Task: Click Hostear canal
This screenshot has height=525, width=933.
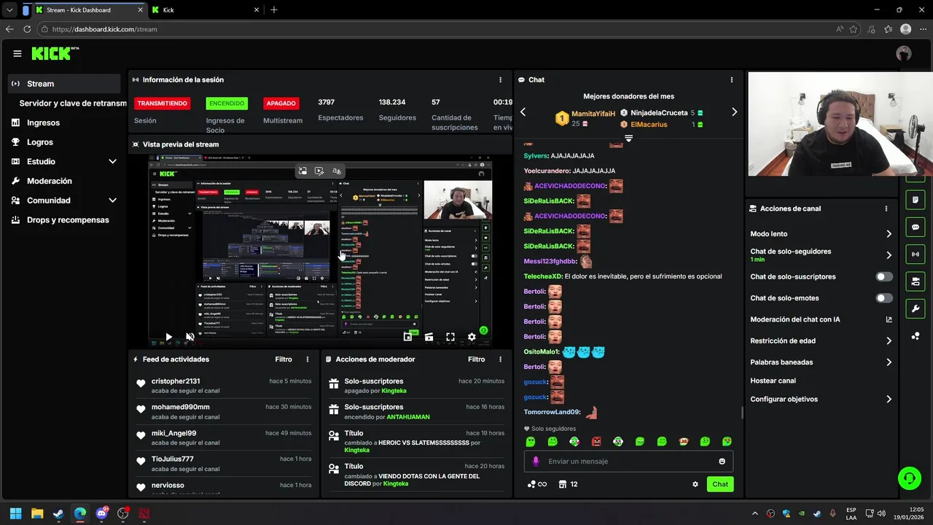Action: [773, 381]
